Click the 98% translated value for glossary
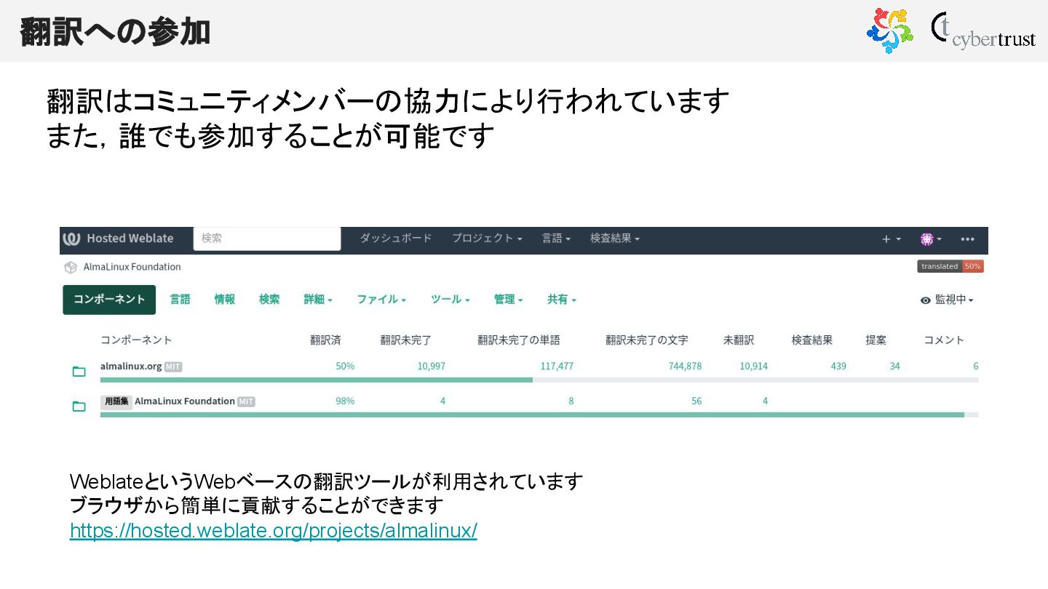The image size is (1048, 589). coord(345,401)
